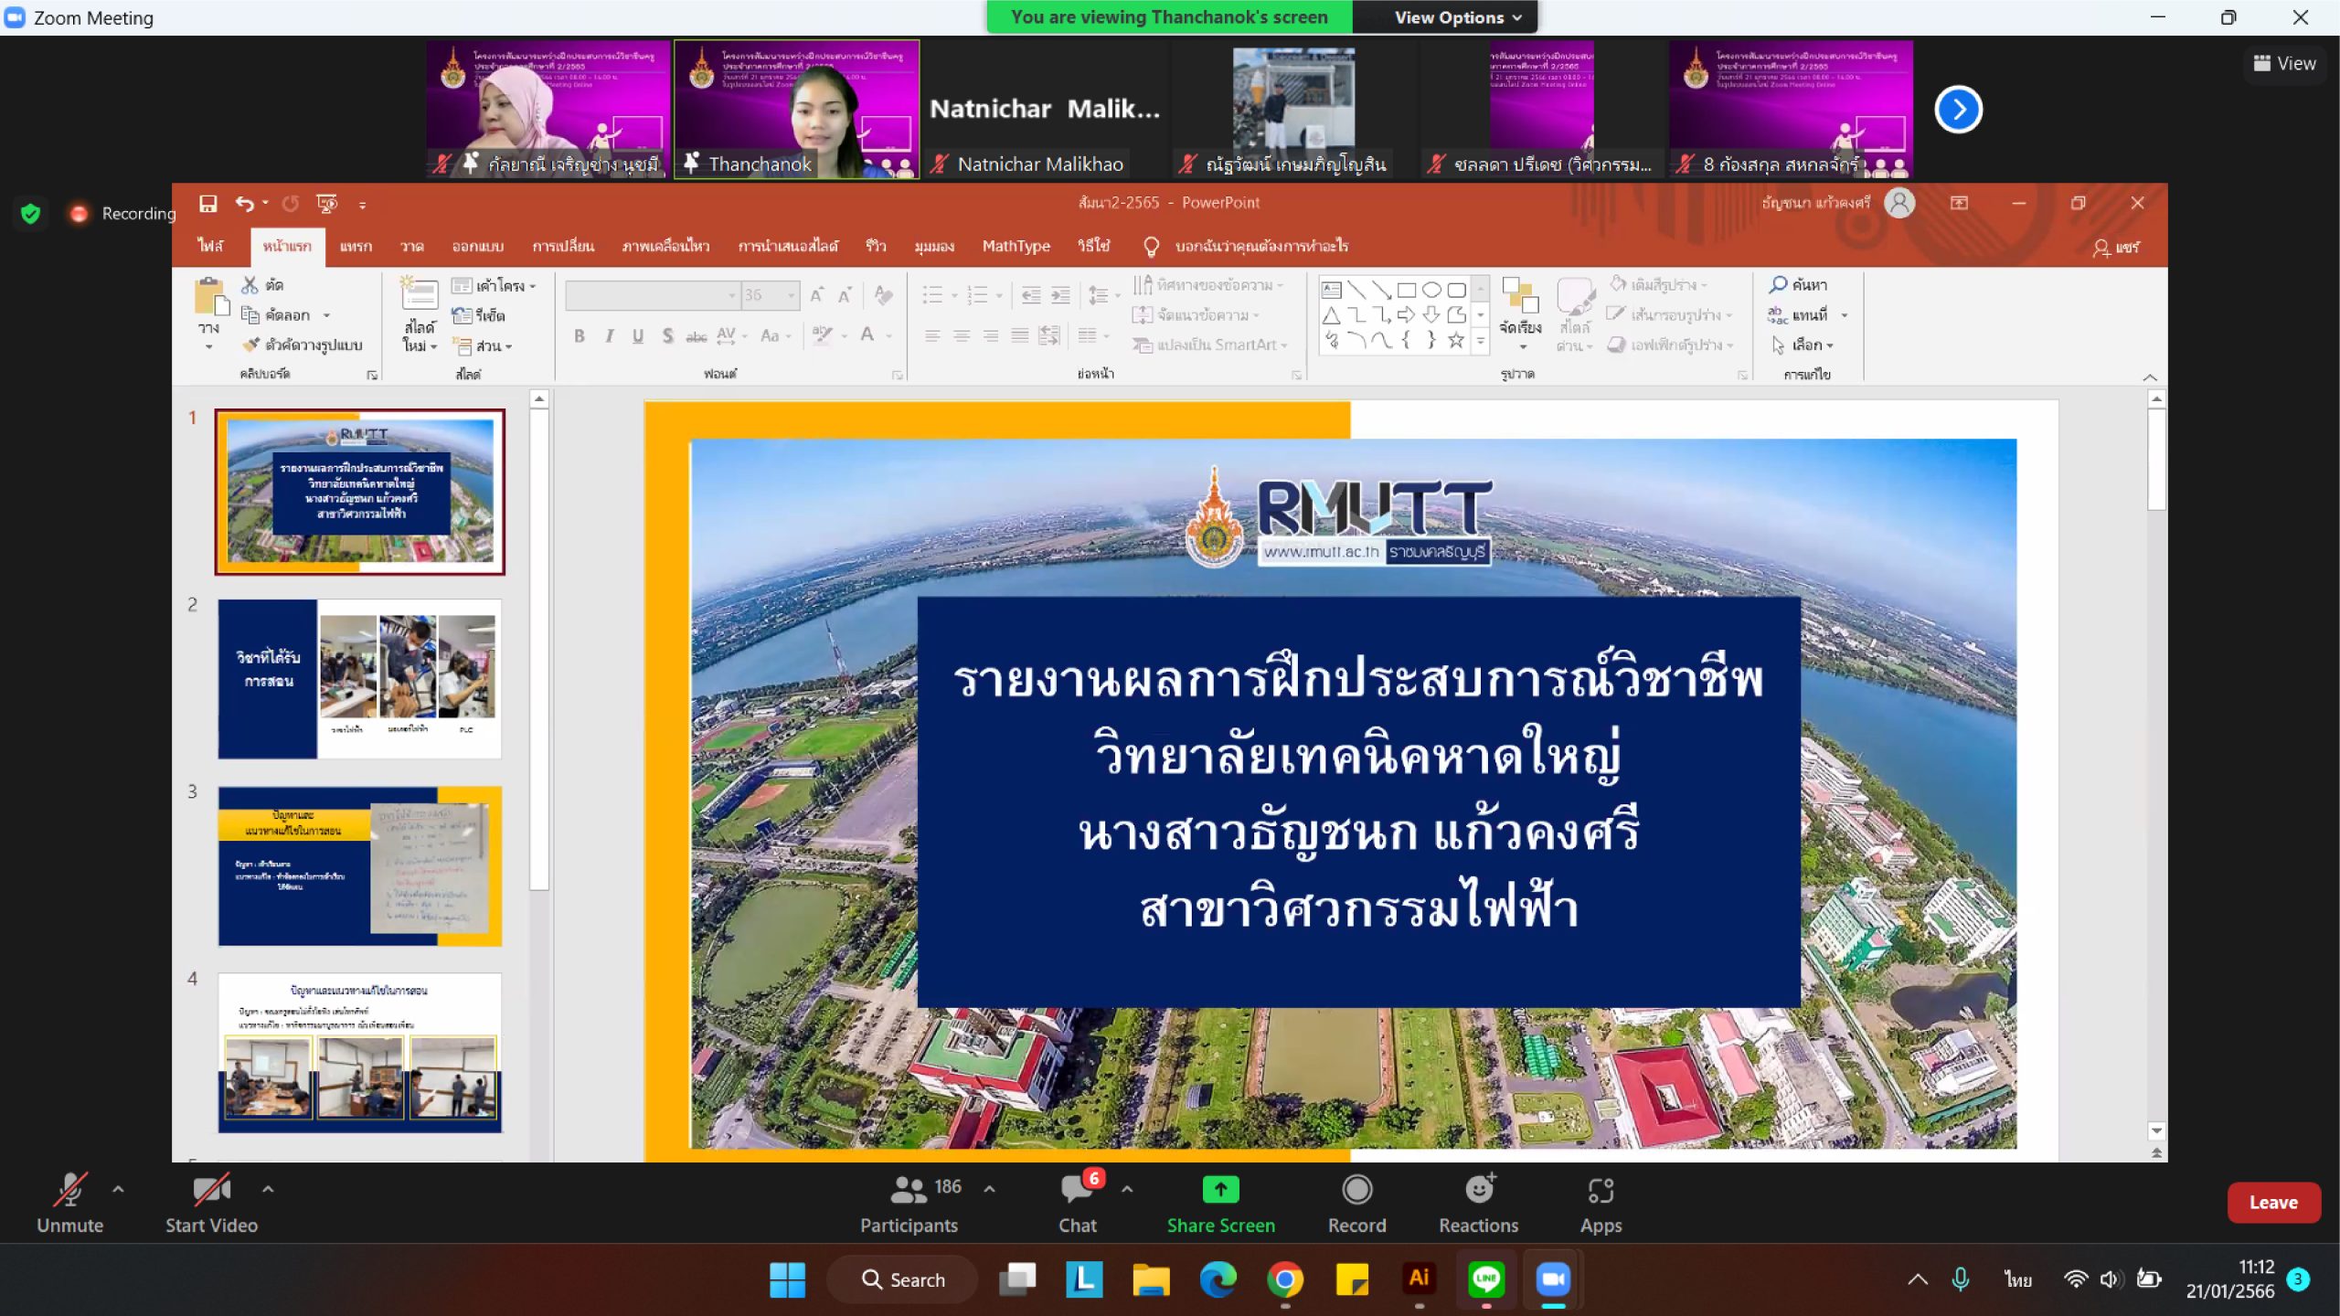Click the Participants people icon
This screenshot has height=1316, width=2340.
point(908,1190)
